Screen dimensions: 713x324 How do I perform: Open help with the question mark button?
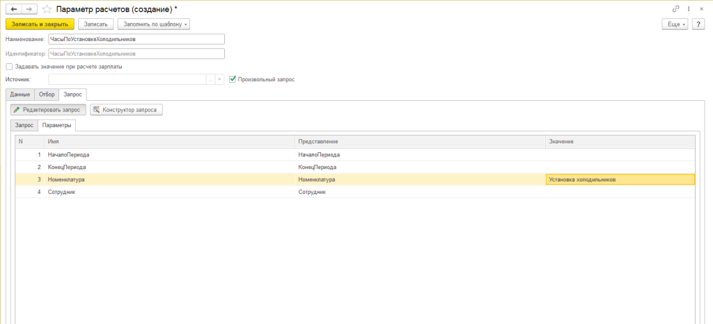point(698,24)
